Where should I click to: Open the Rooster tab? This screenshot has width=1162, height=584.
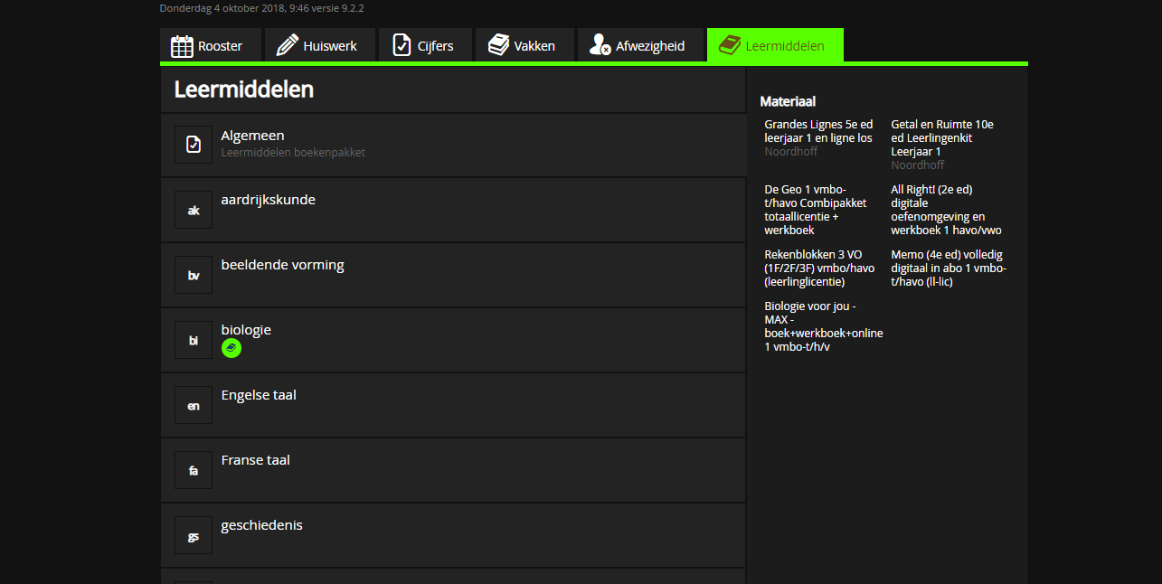point(211,45)
